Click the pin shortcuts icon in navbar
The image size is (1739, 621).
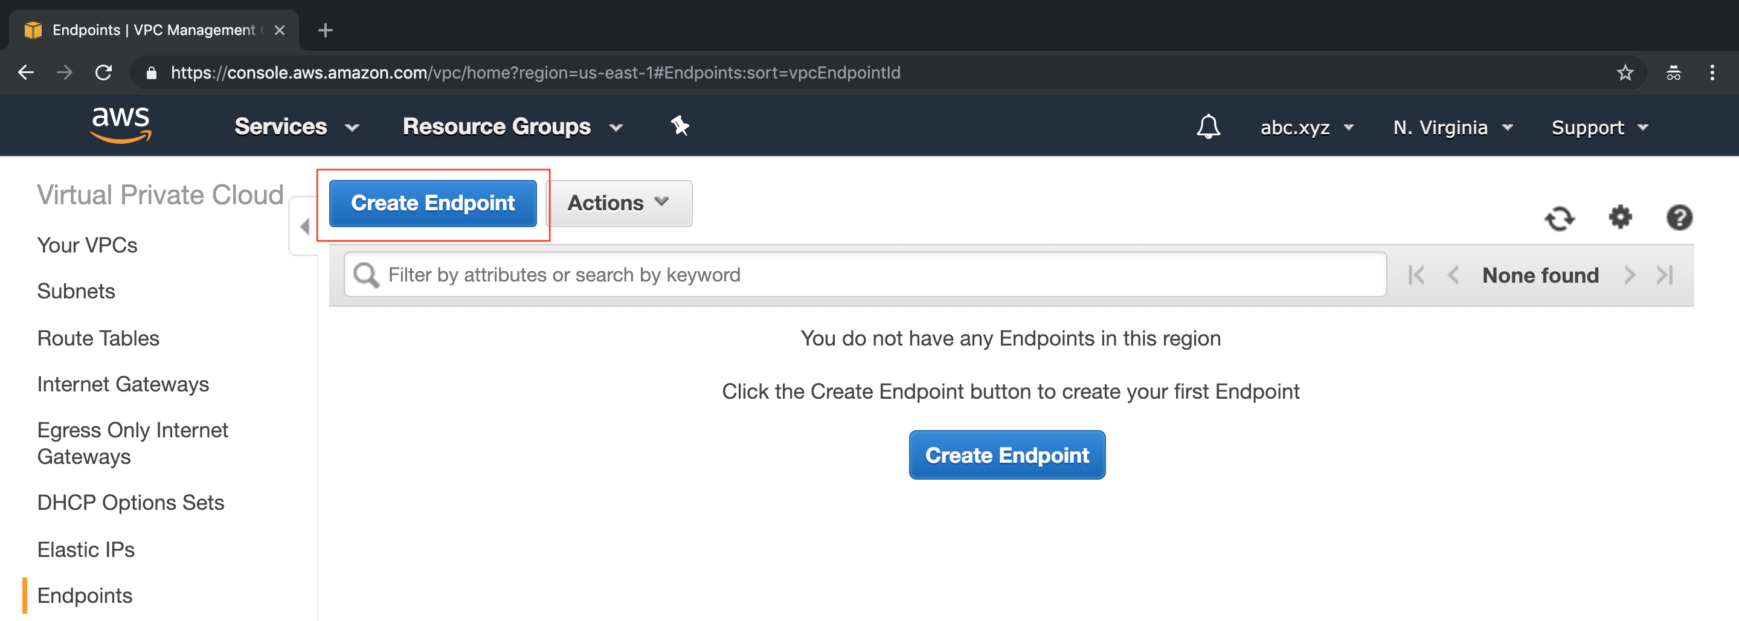click(x=680, y=126)
